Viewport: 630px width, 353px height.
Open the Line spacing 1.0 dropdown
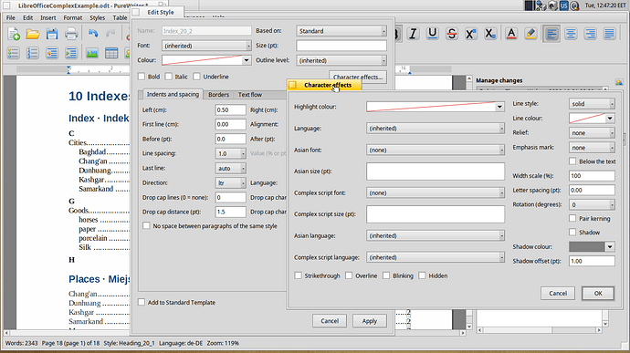[231, 153]
